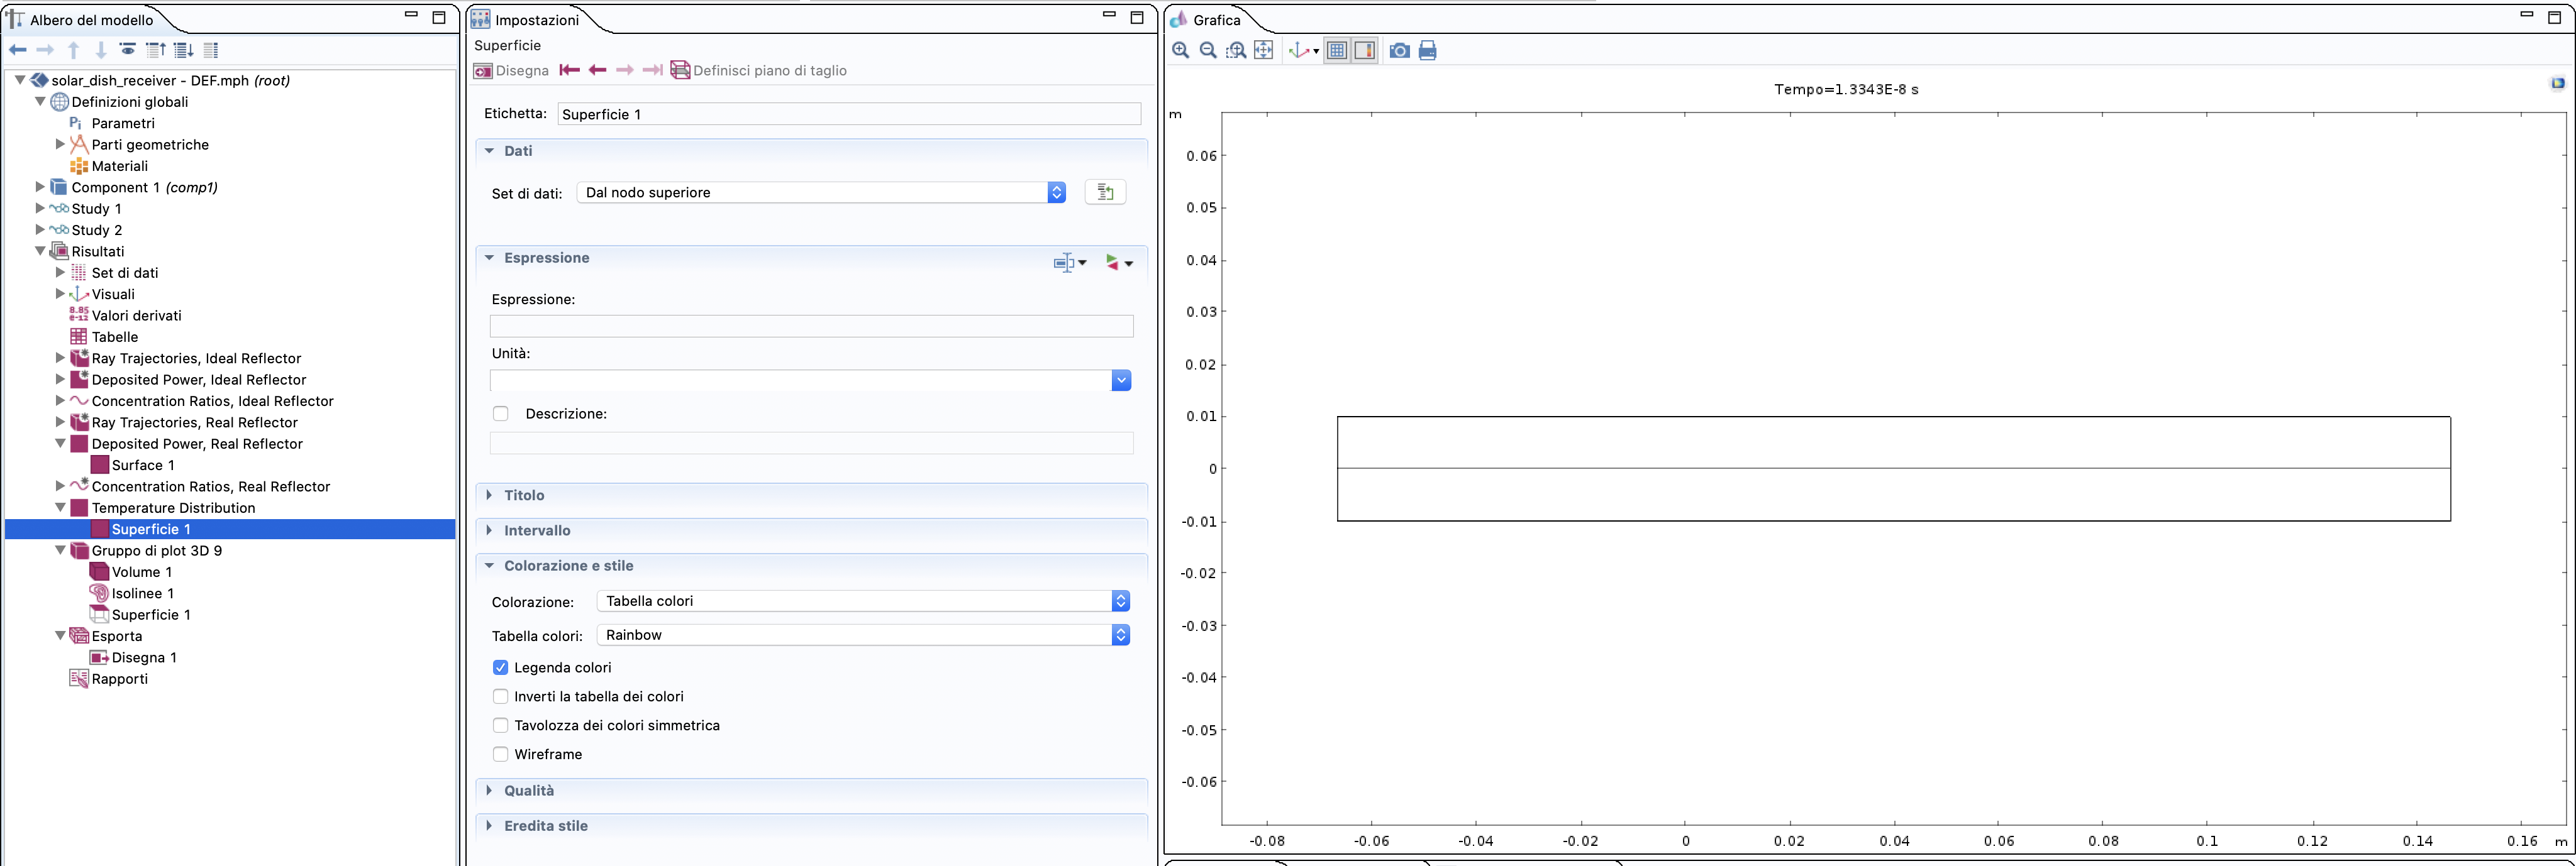2576x866 pixels.
Task: Click the Espressione input field
Action: pyautogui.click(x=811, y=327)
